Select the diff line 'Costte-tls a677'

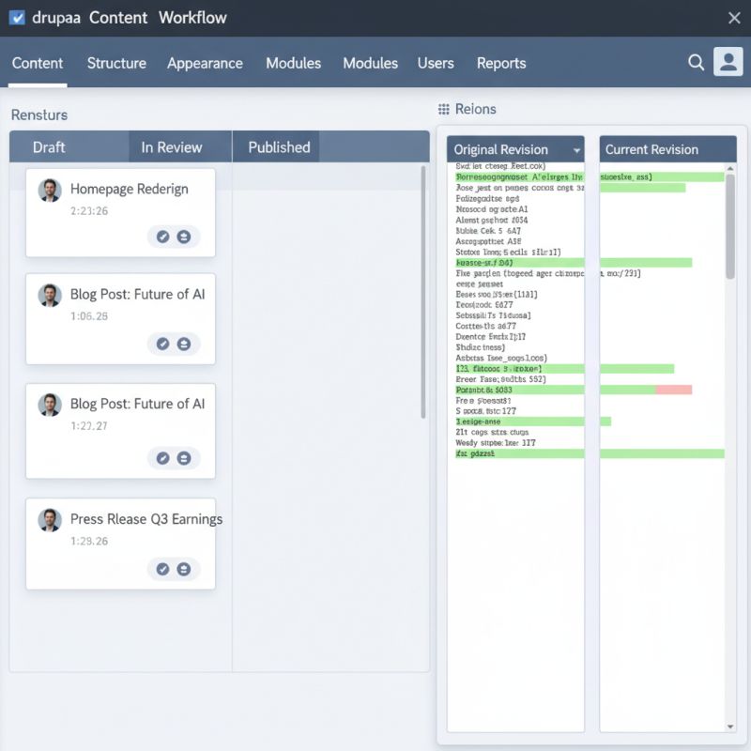click(x=485, y=326)
